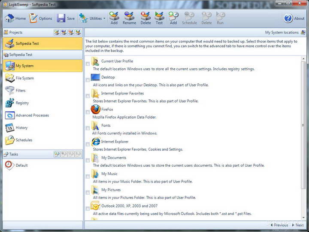Screen dimensions: 309x232
Task: Select My System in the sidebar
Action: 43,66
